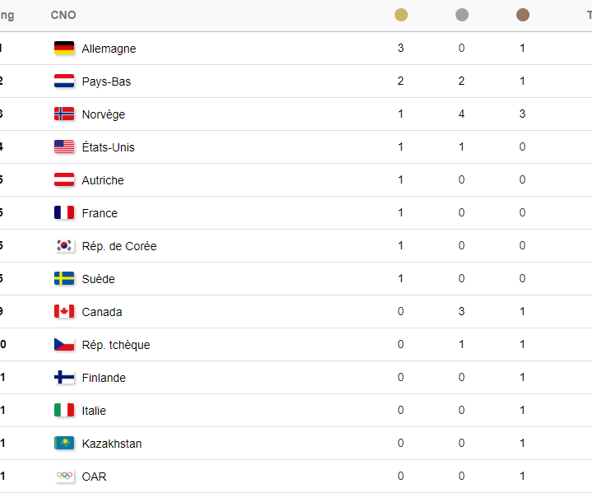Click the Allemagne flag icon
The image size is (592, 493).
[64, 48]
